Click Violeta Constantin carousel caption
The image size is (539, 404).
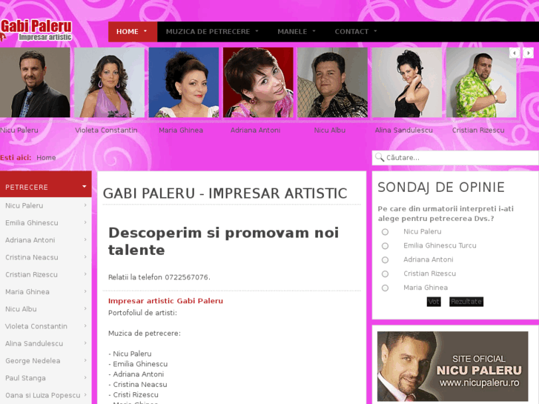coord(106,130)
